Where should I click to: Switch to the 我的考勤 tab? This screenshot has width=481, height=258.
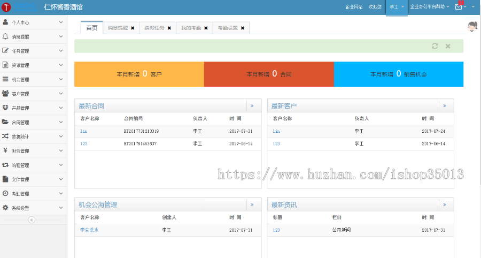pos(191,28)
